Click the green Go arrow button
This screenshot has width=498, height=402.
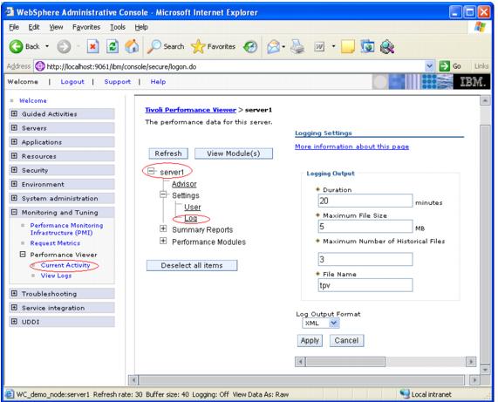(444, 66)
